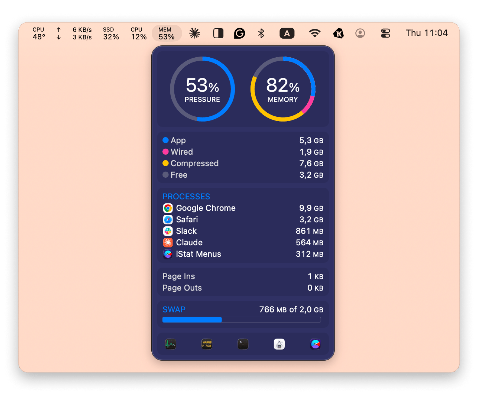Click Slack's 861 MB memory value
This screenshot has height=397, width=478.
(x=310, y=231)
